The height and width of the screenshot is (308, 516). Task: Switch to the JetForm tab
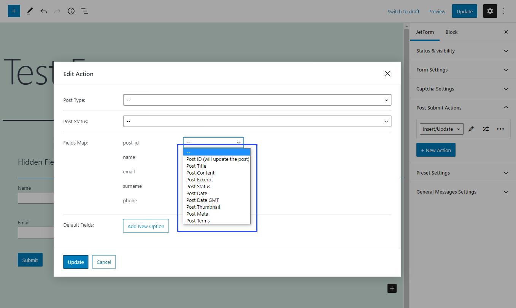(425, 32)
